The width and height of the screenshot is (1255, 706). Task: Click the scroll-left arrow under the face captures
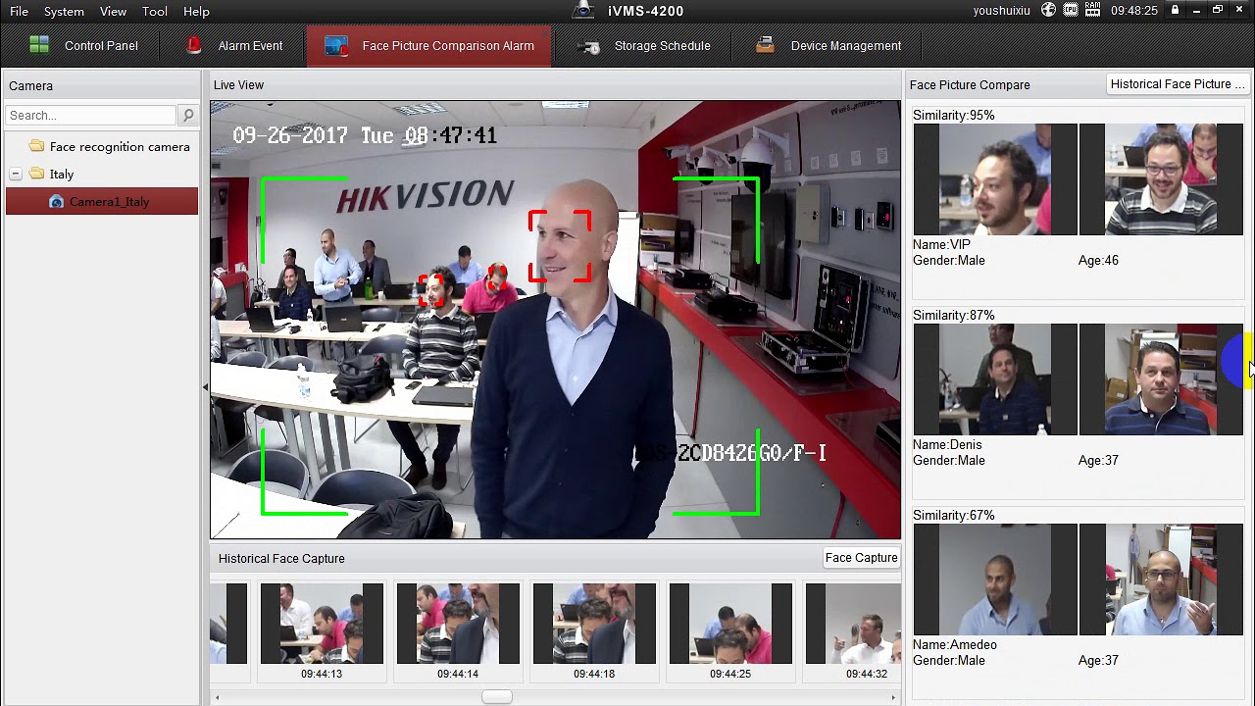pyautogui.click(x=217, y=697)
